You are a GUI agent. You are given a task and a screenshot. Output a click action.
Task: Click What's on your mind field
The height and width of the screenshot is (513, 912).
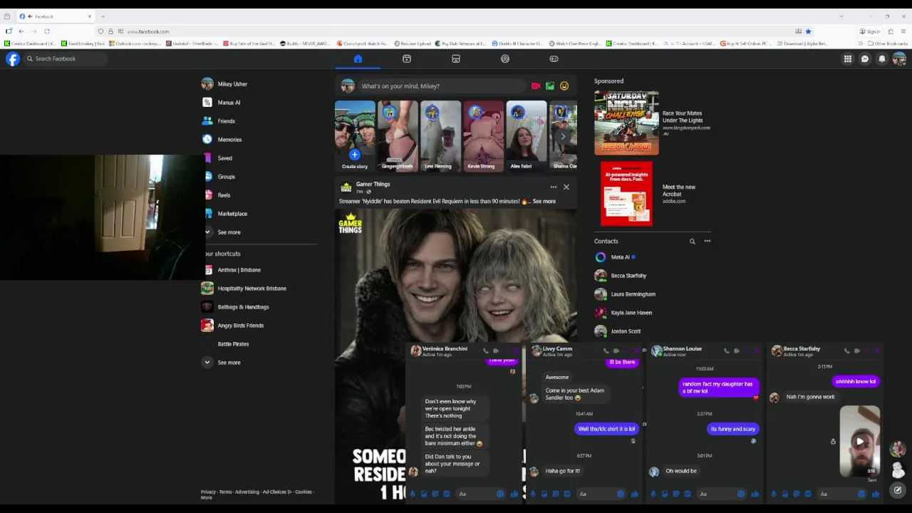[442, 86]
